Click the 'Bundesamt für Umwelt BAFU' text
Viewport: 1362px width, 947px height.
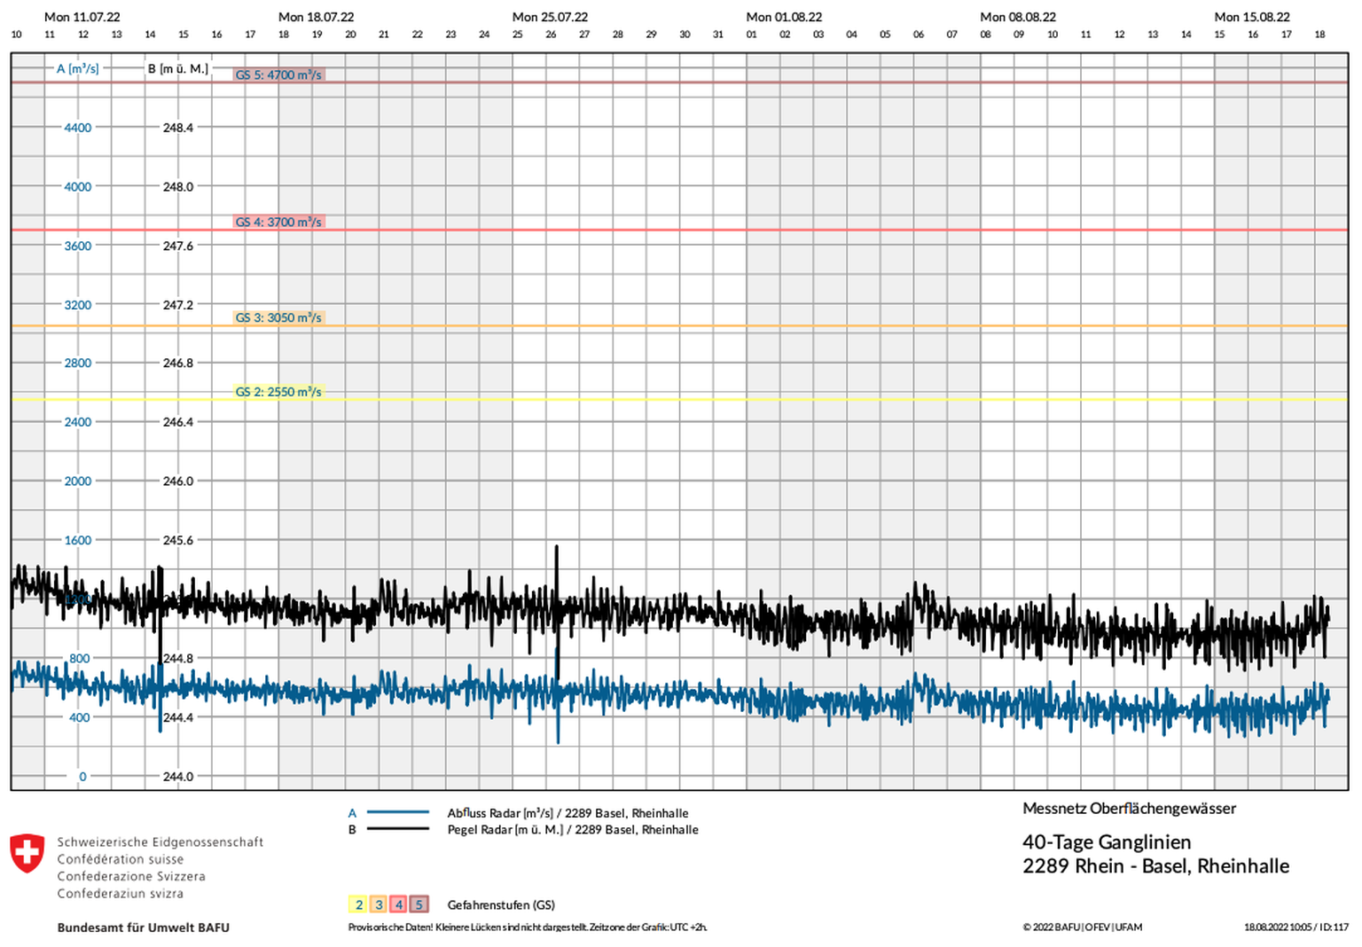(144, 927)
